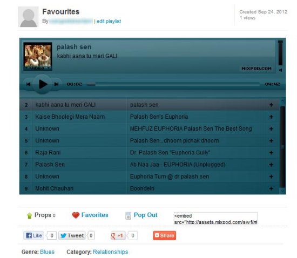Viewport: 297px width, 258px height.
Task: Click the Twitter Tweet button
Action: pyautogui.click(x=72, y=236)
